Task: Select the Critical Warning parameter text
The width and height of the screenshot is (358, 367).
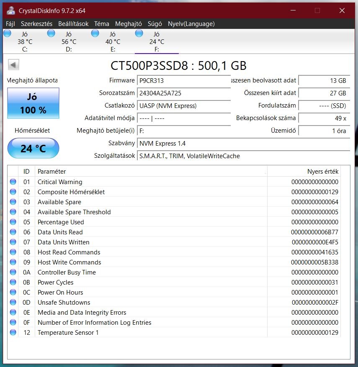Action: tap(60, 182)
